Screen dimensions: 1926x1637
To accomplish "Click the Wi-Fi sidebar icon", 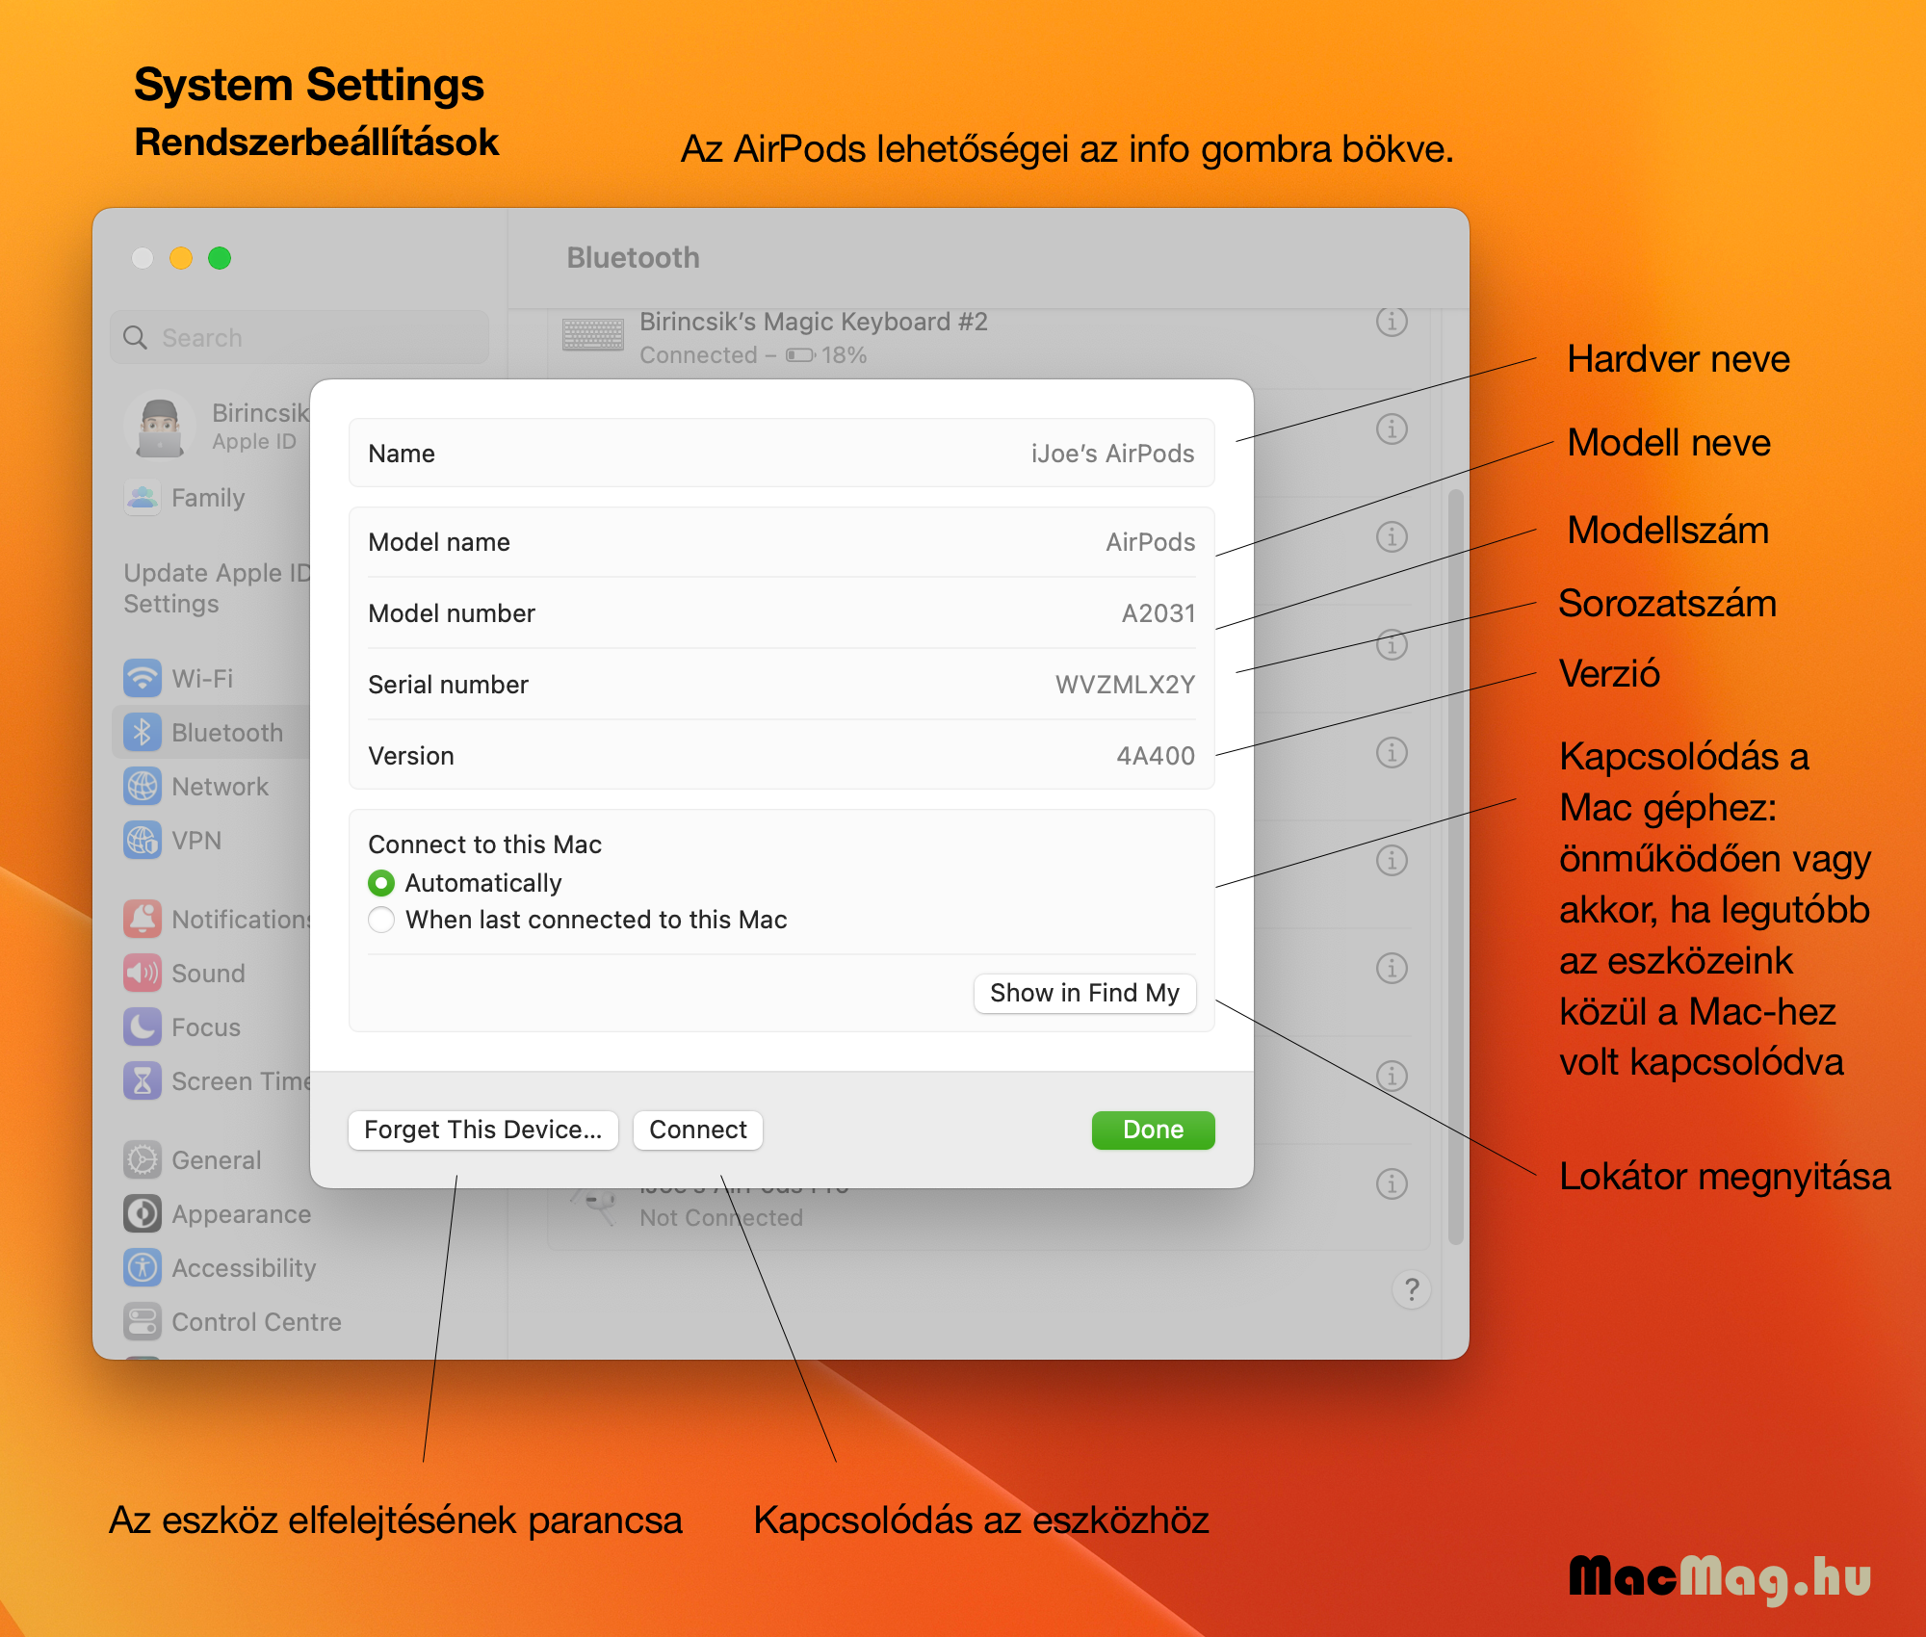I will click(x=143, y=678).
